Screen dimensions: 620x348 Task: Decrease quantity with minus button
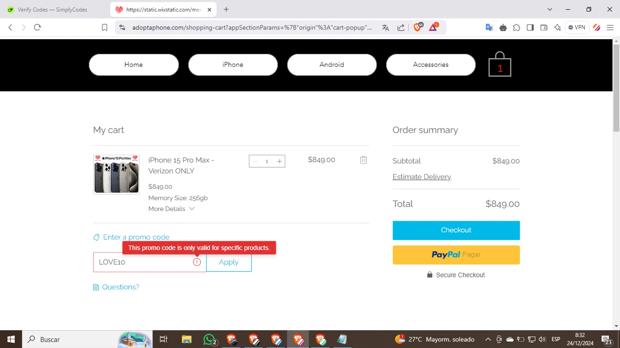pyautogui.click(x=255, y=161)
